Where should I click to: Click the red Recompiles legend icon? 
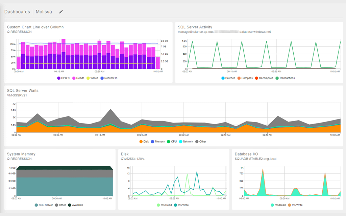coord(256,78)
